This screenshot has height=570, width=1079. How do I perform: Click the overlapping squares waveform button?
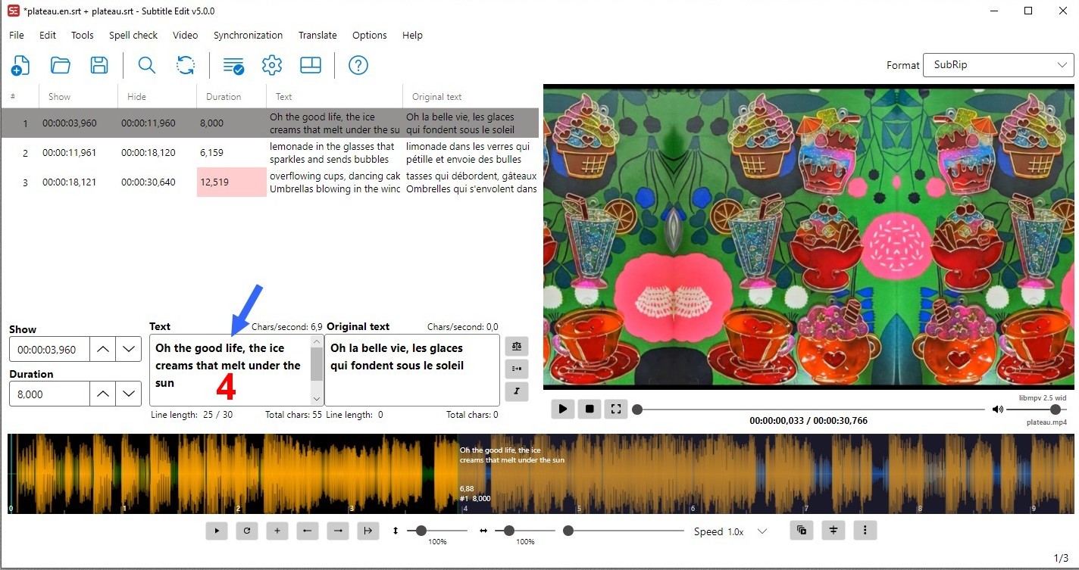(x=802, y=530)
